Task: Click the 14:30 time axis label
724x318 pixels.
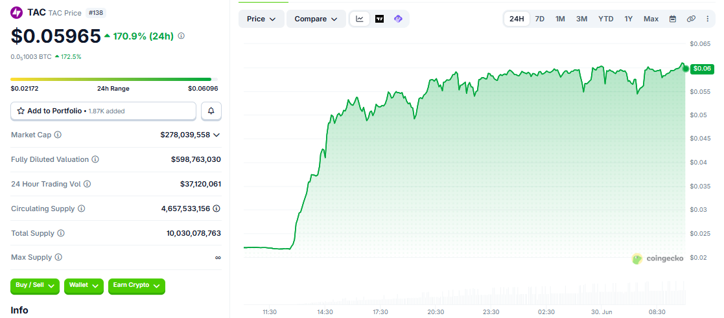Action: (325, 312)
